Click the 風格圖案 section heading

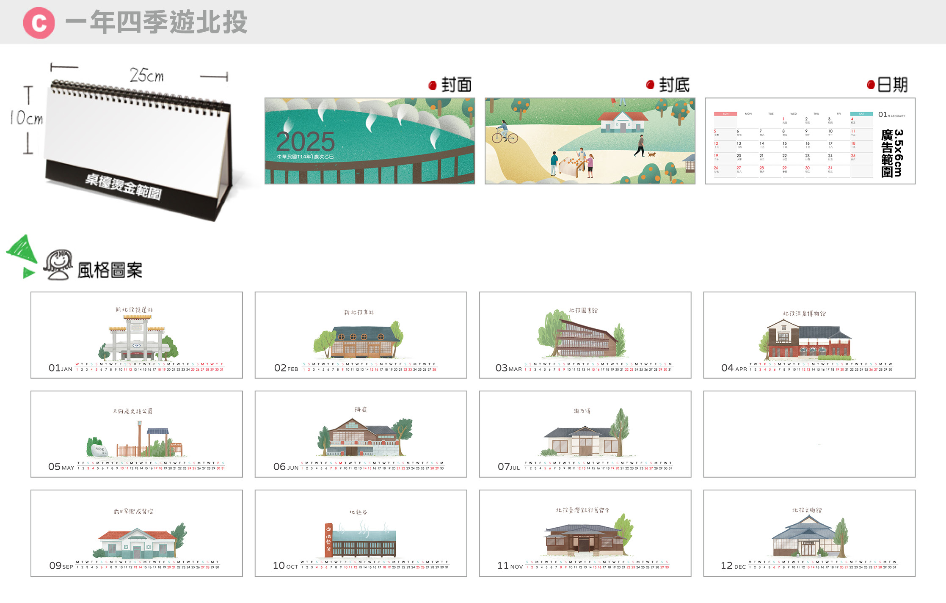tap(110, 270)
